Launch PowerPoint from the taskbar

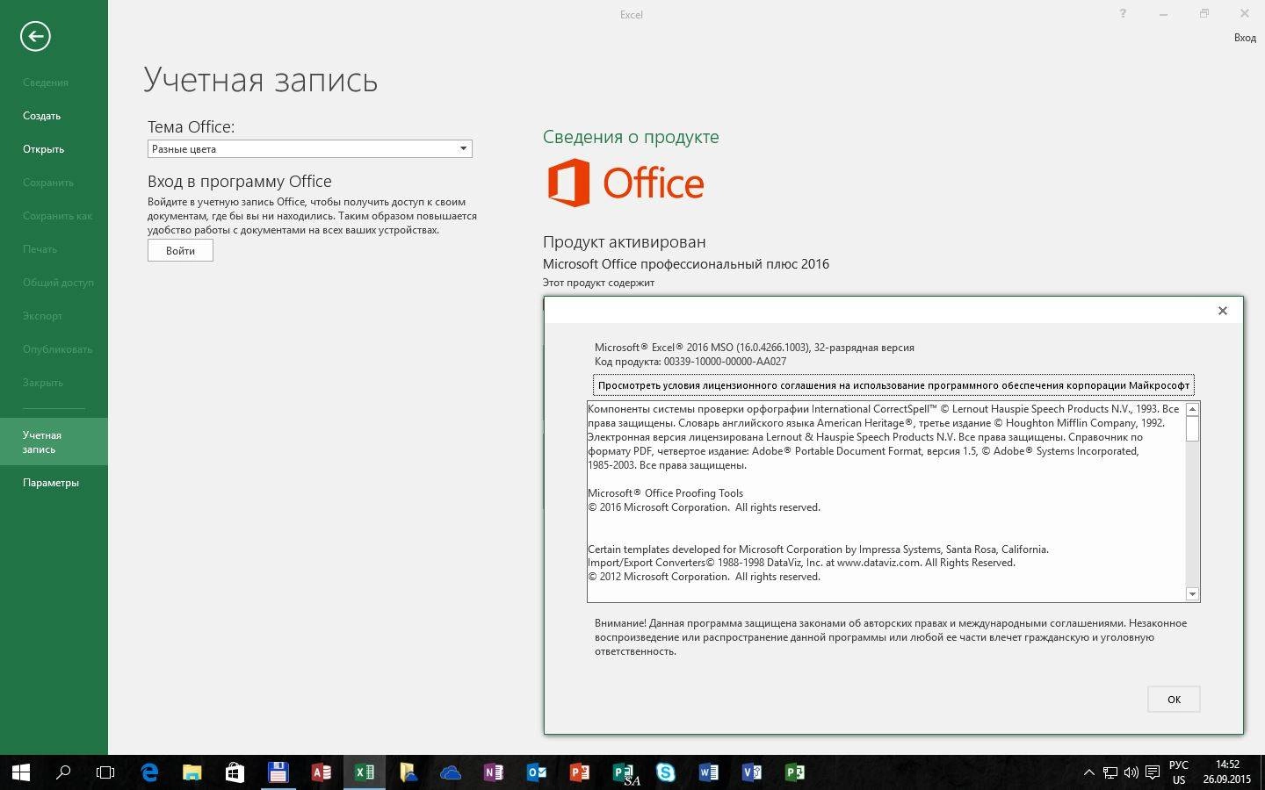point(579,772)
